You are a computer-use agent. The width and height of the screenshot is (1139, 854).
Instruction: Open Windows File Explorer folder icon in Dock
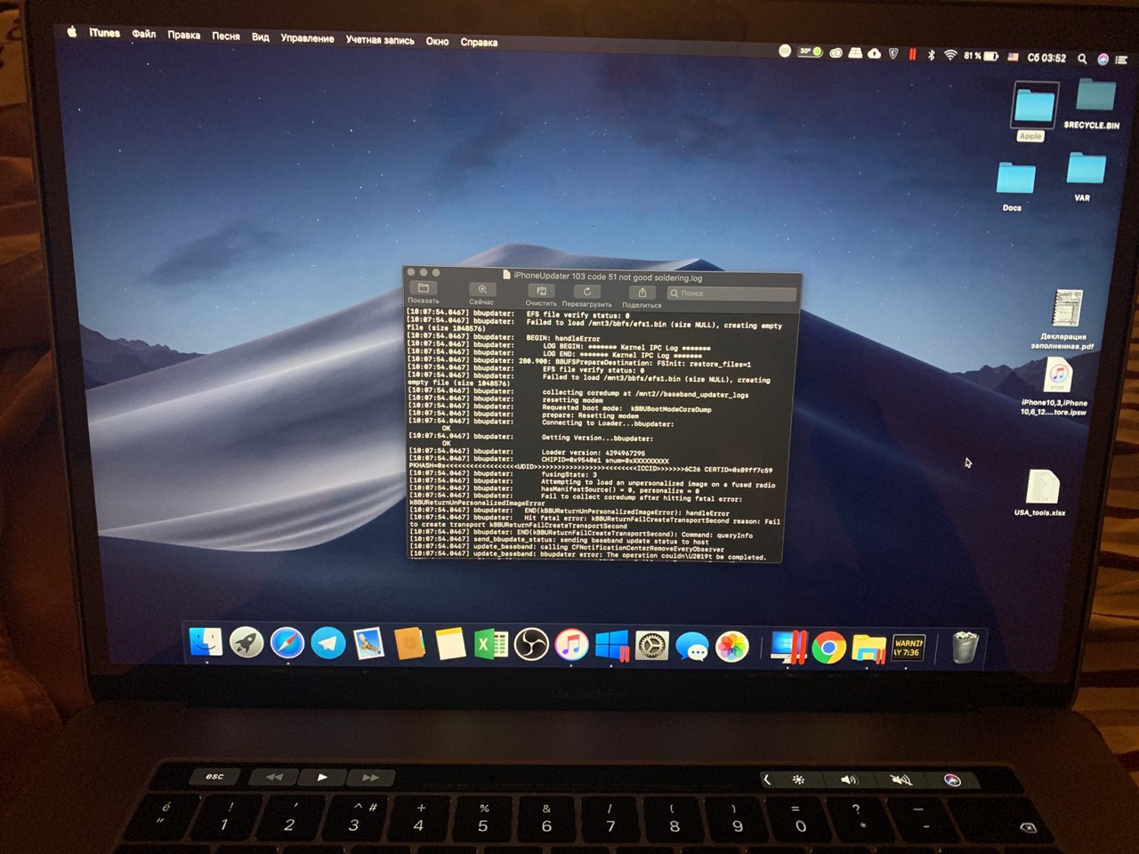(868, 649)
